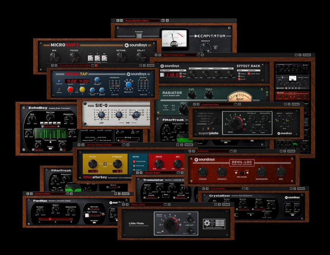Open Little AlterBoy Low Octave Double preset menu

(x=104, y=145)
